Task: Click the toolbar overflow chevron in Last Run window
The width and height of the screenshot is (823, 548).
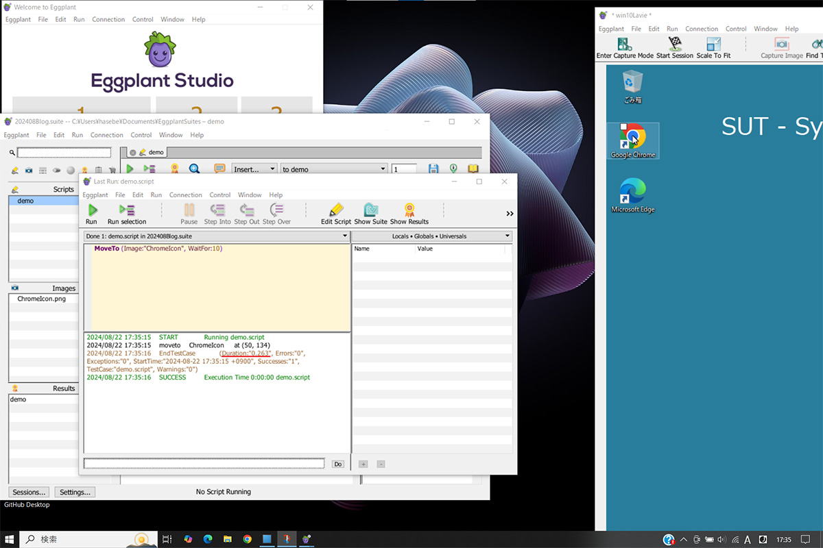Action: tap(510, 214)
